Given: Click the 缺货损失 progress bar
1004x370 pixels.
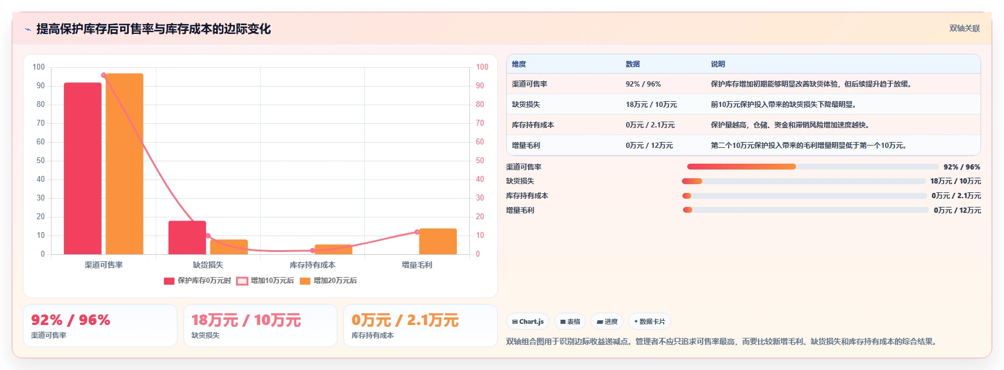Looking at the screenshot, I should pos(804,181).
